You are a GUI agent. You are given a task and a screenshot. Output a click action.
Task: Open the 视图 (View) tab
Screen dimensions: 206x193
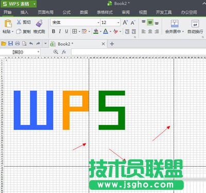[x=143, y=12]
